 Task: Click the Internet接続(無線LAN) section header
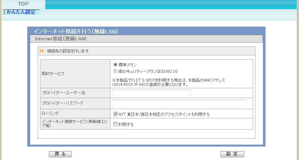tap(61, 39)
